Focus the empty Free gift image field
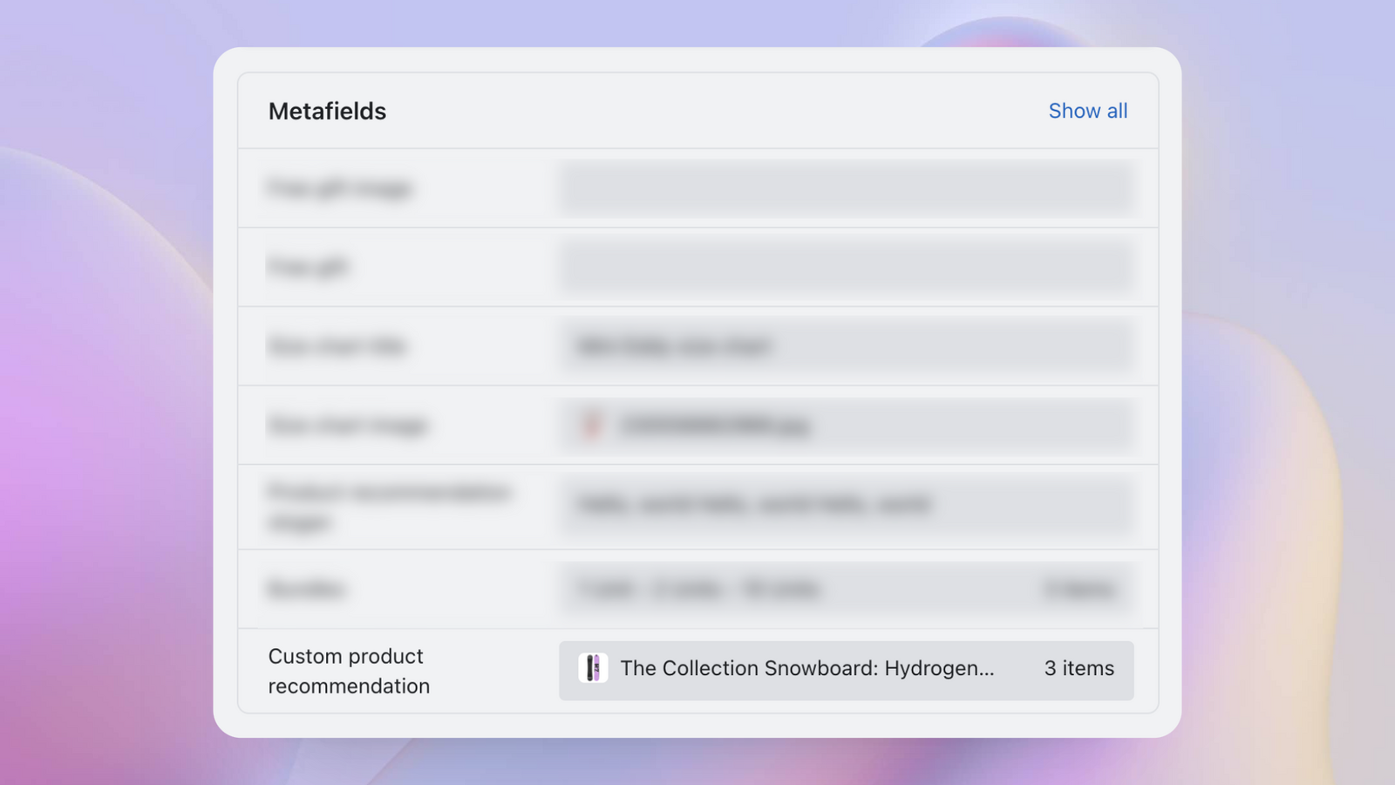The height and width of the screenshot is (785, 1395). click(x=846, y=188)
